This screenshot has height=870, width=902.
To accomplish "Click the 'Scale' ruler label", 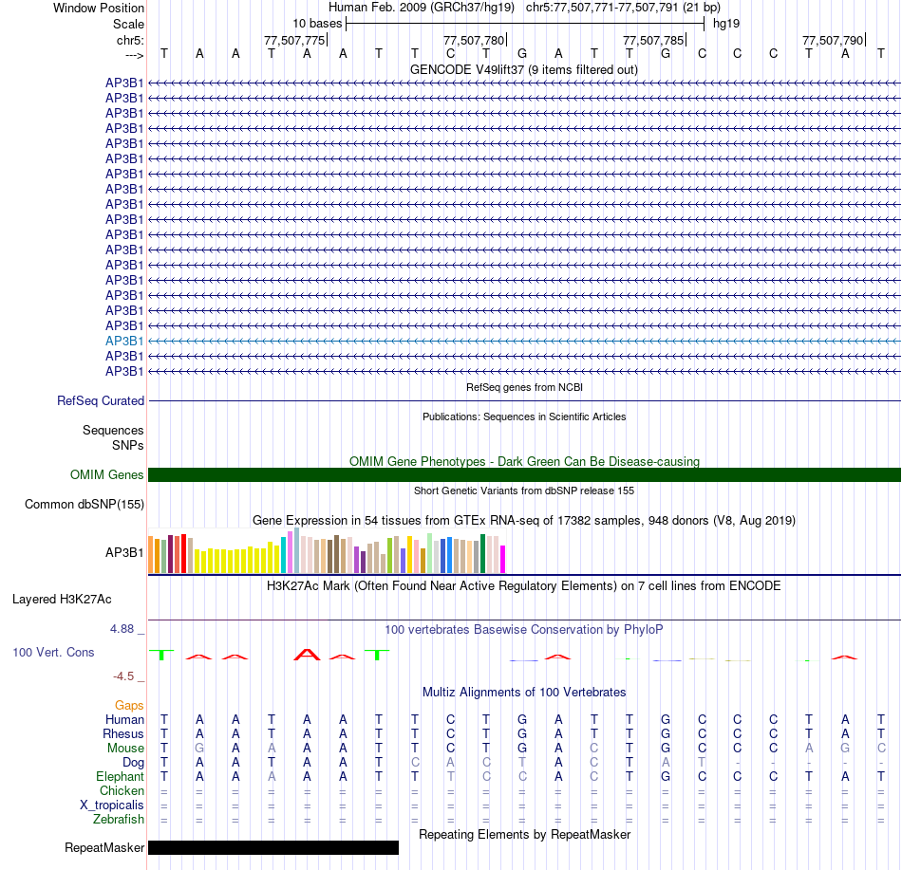I will (128, 24).
